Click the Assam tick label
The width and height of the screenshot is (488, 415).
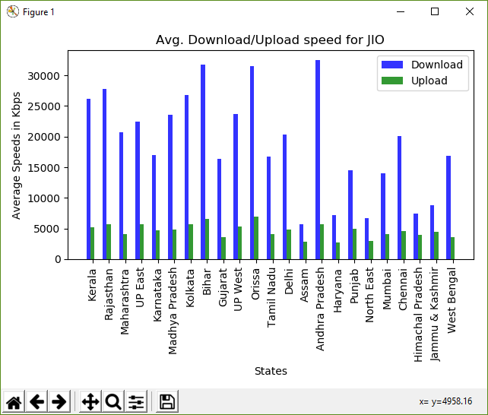tap(304, 286)
